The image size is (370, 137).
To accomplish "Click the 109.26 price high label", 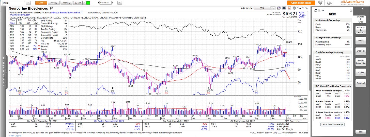I will coord(258,44).
